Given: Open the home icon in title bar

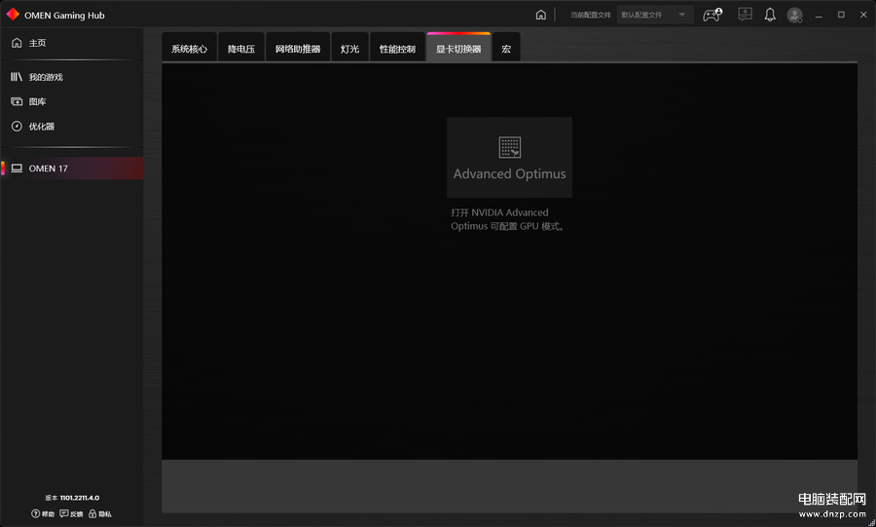Looking at the screenshot, I should tap(540, 15).
